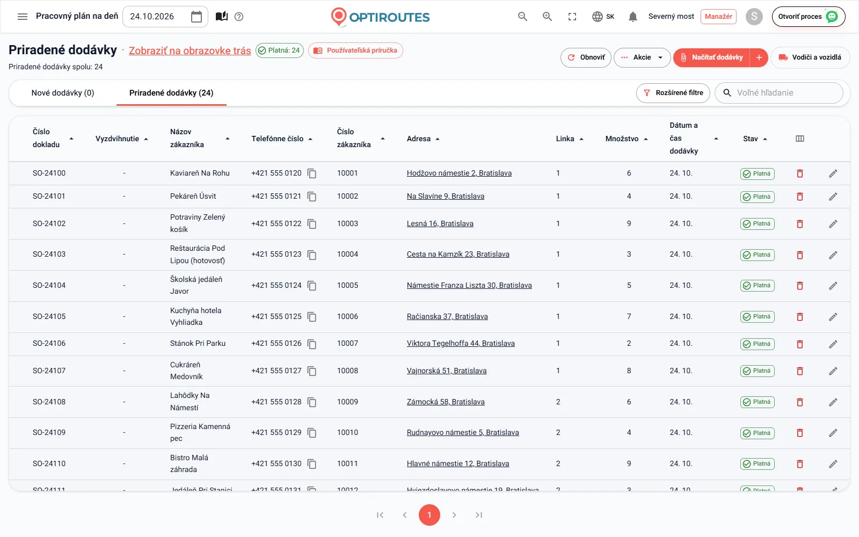Edit delivery SO-24101
The width and height of the screenshot is (859, 537).
click(833, 197)
